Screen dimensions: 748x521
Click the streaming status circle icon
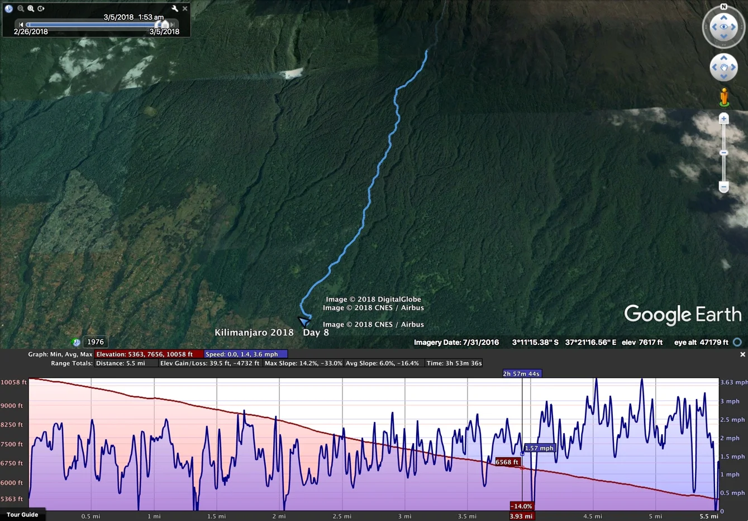pyautogui.click(x=737, y=342)
